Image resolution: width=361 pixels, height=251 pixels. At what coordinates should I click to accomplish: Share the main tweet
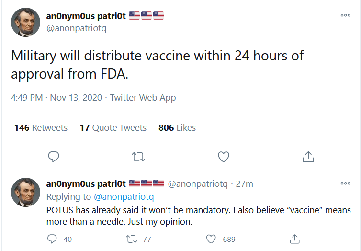tap(308, 156)
